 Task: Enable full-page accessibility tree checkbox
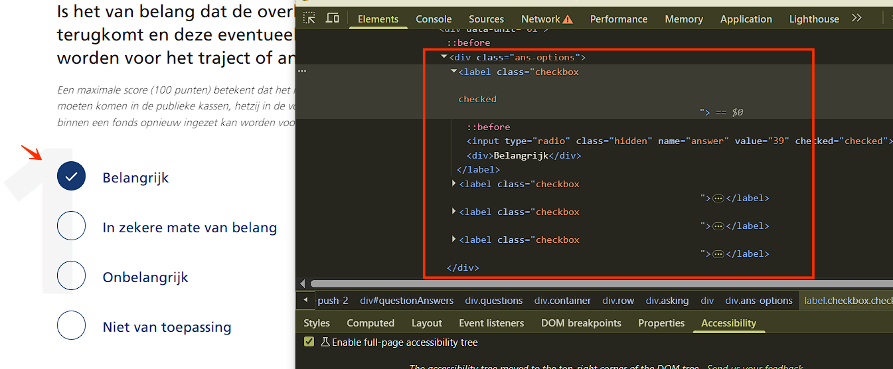(309, 342)
